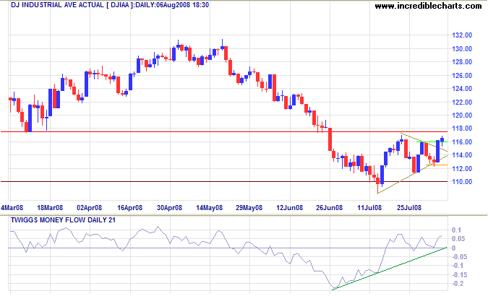
Task: Select the 116.00 price axis label
Action: [462, 142]
